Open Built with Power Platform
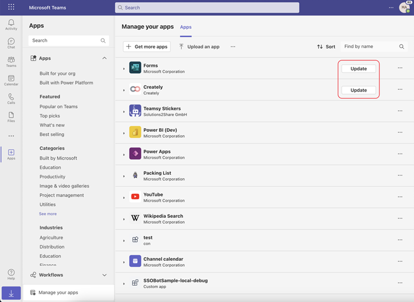414x302 pixels. click(x=66, y=83)
